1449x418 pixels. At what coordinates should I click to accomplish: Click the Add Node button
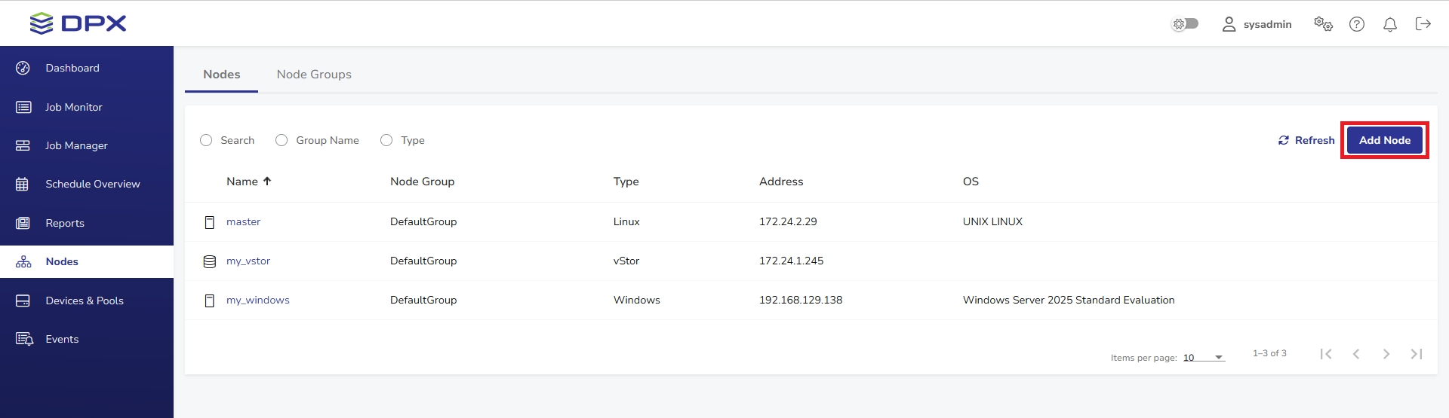tap(1384, 140)
